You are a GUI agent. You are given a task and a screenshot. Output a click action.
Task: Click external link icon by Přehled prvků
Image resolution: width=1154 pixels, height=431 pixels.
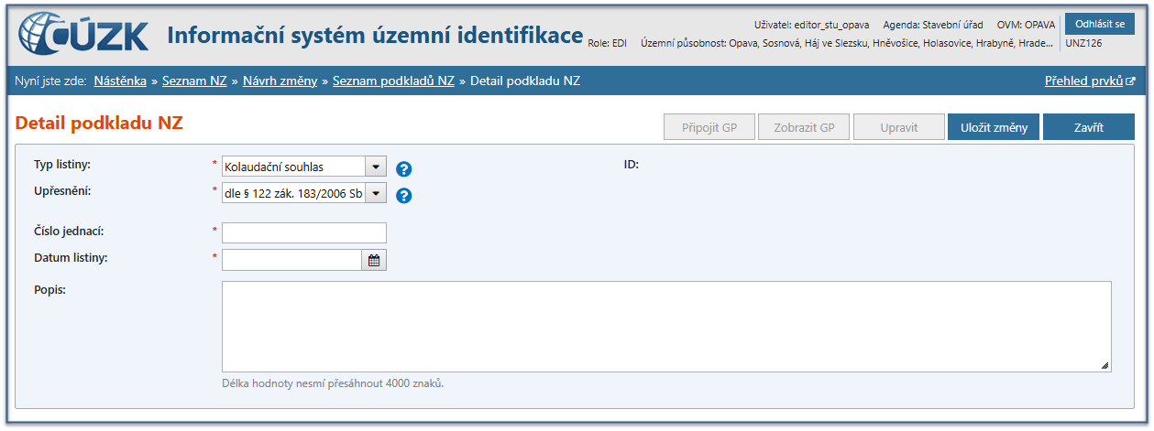pyautogui.click(x=1131, y=81)
